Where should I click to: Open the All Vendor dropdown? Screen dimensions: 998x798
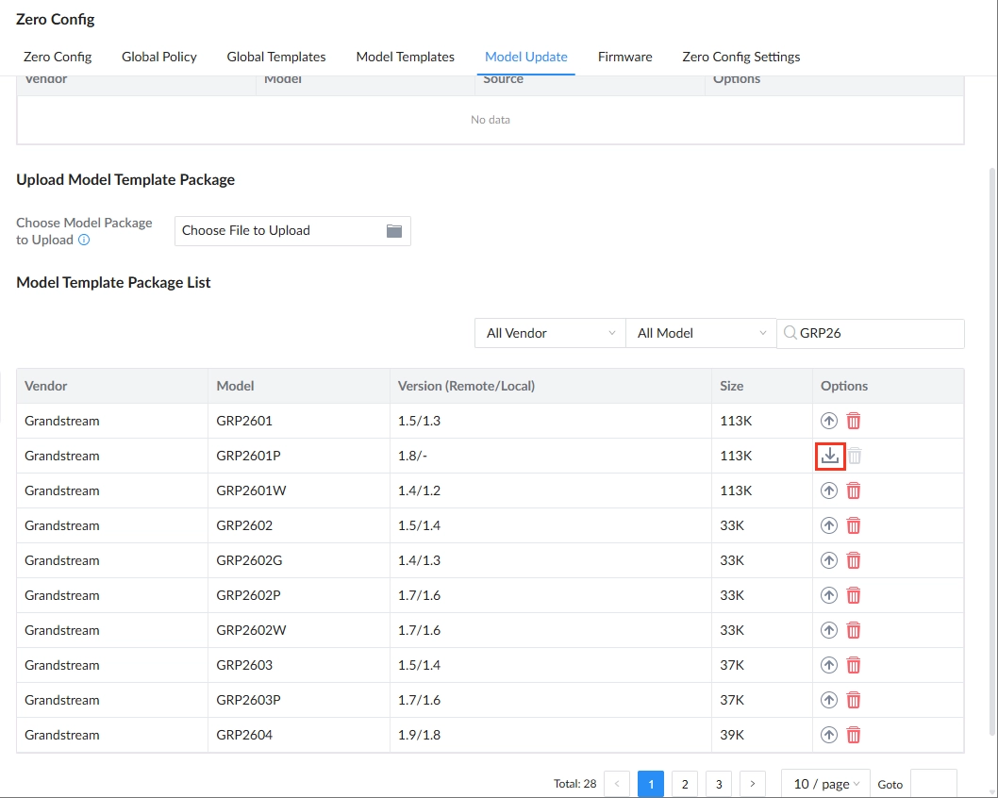pos(550,333)
